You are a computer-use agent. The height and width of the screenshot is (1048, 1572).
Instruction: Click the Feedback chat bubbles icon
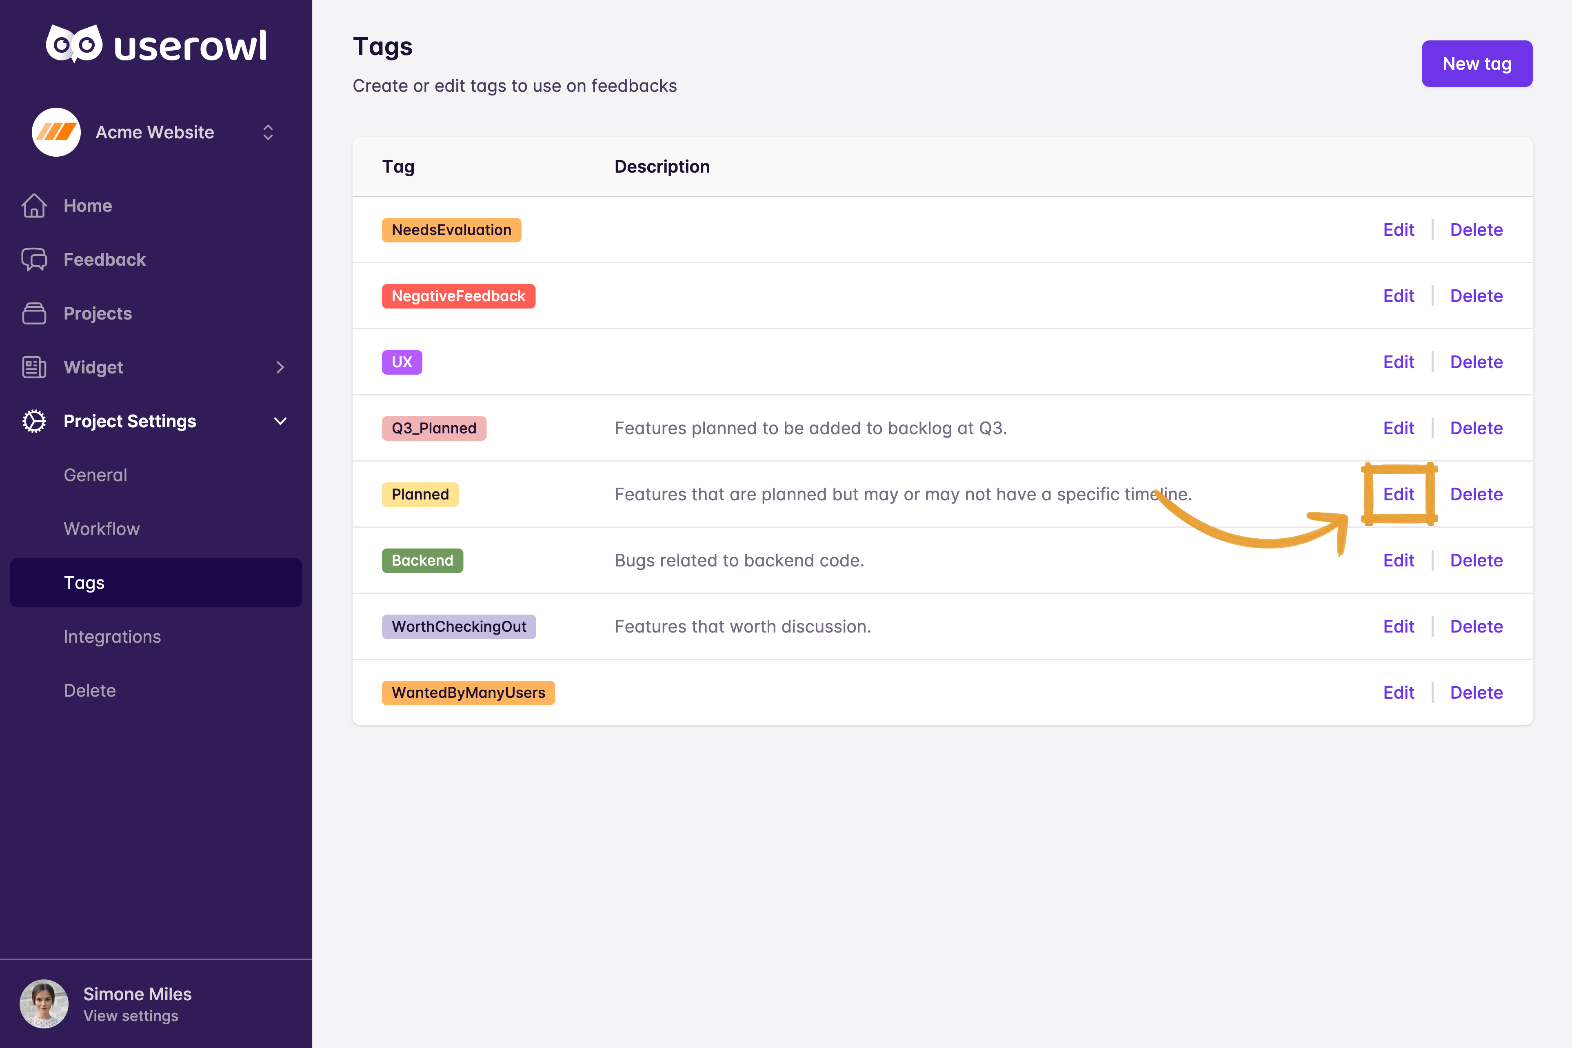coord(34,259)
